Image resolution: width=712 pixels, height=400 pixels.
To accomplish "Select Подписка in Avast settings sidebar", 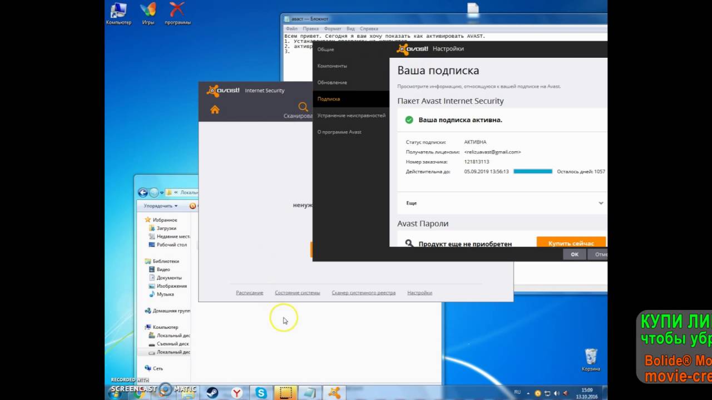I will pyautogui.click(x=351, y=99).
